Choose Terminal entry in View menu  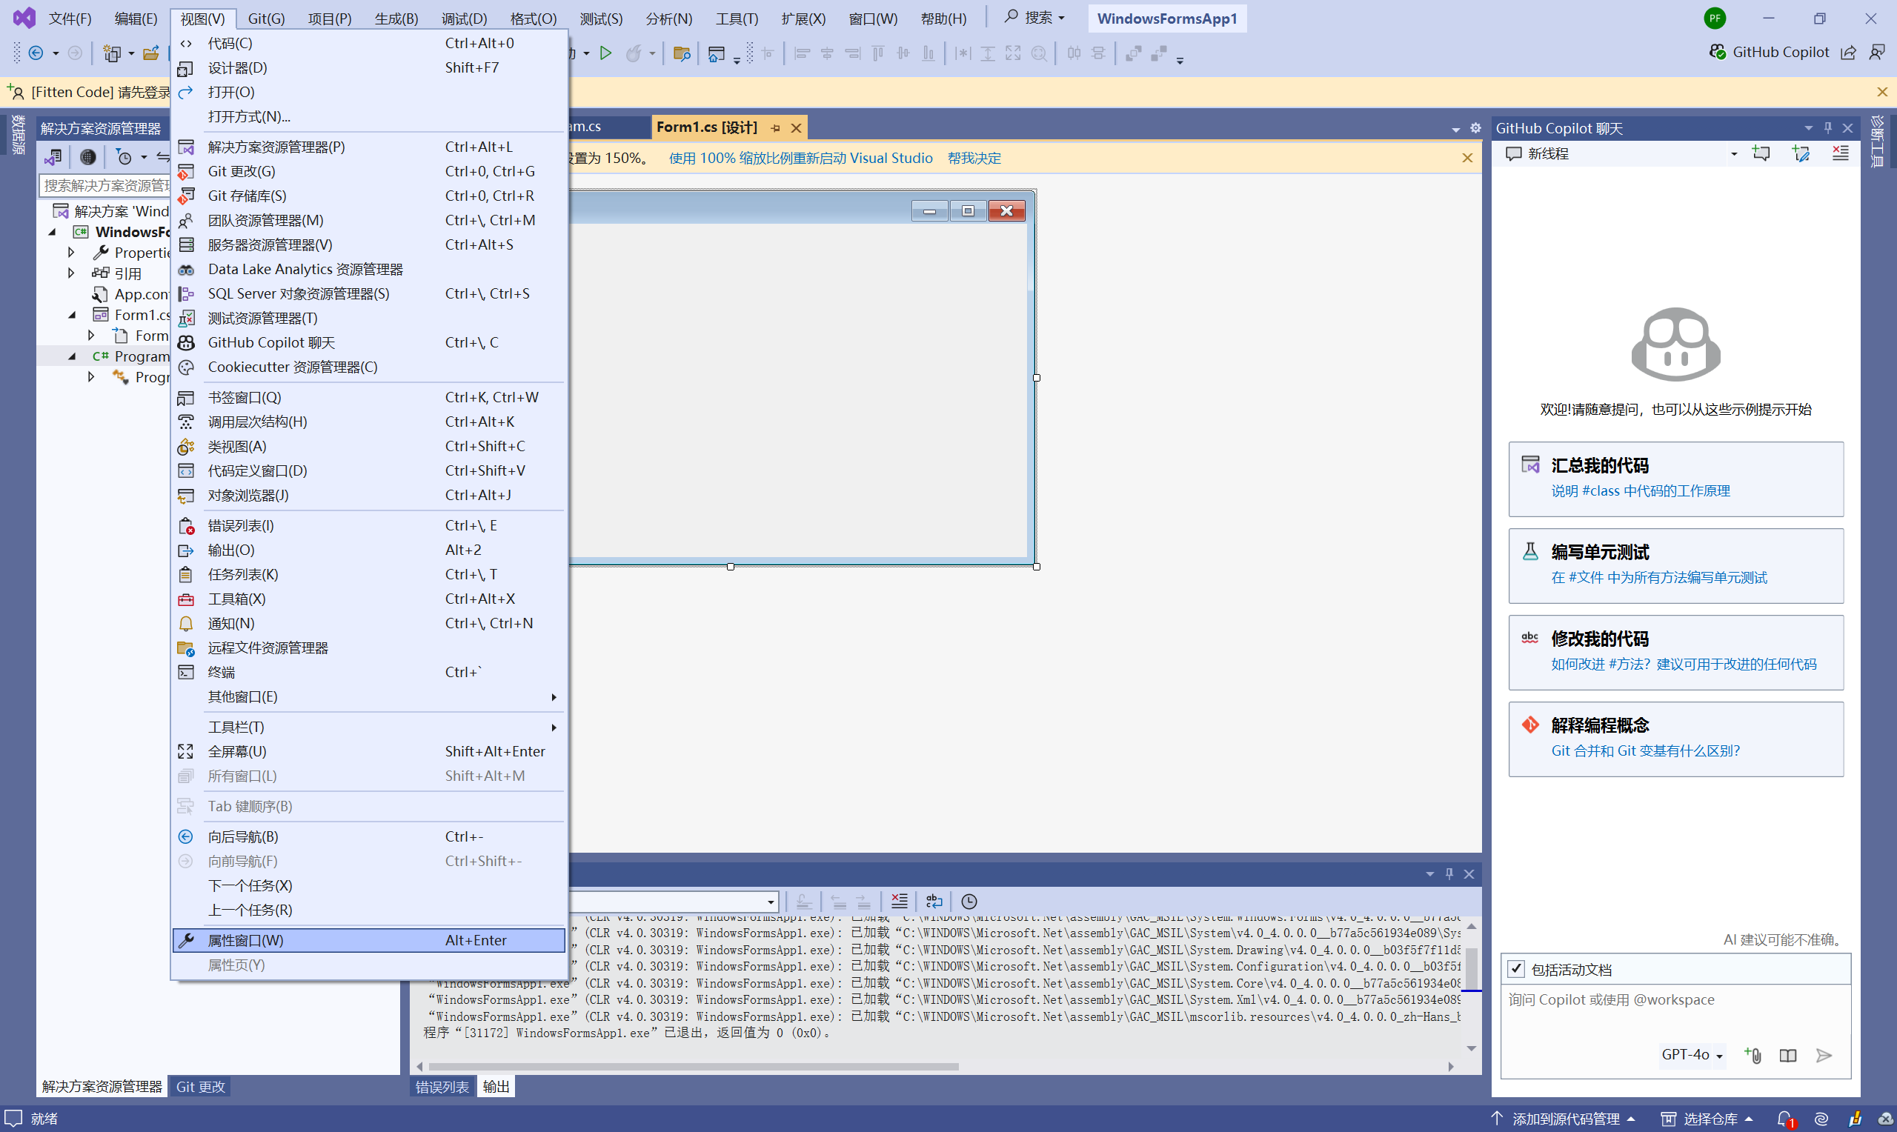coord(368,672)
